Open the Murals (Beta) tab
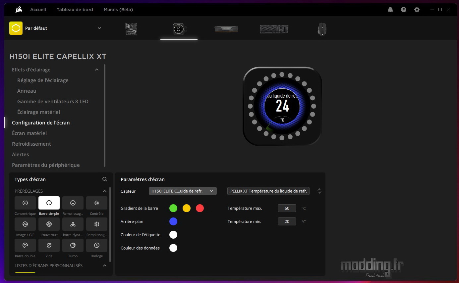The height and width of the screenshot is (283, 459). click(118, 10)
